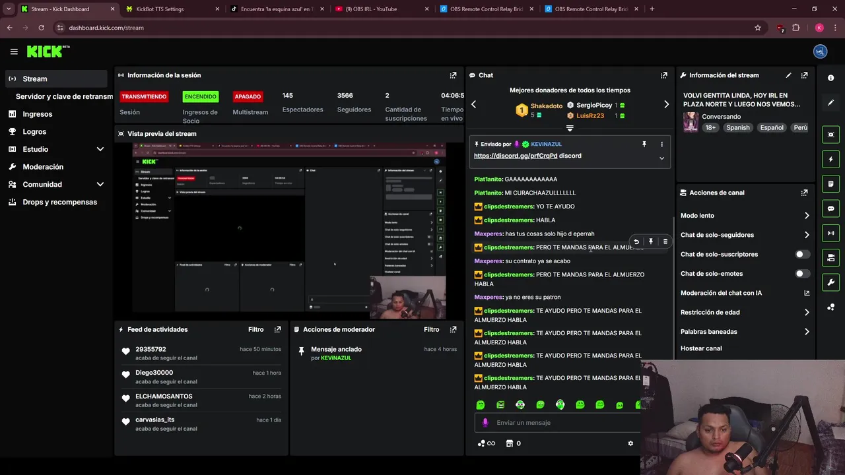The height and width of the screenshot is (475, 845).
Task: Open Filtro in Acciones de moderador
Action: [432, 329]
